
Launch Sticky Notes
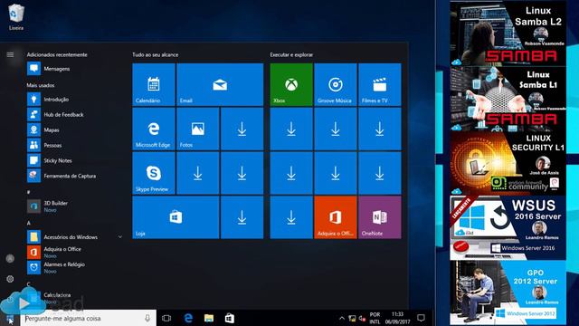(74, 160)
